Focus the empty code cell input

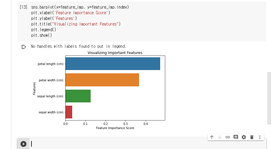click(x=119, y=144)
